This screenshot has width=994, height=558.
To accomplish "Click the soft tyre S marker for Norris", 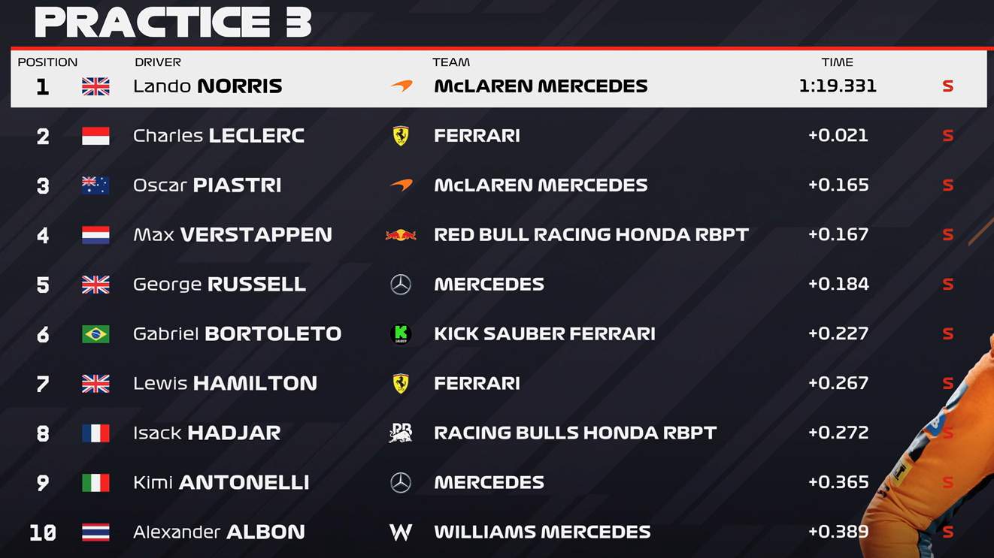I will pos(947,86).
